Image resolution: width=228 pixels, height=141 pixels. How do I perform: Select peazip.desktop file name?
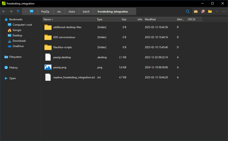pyautogui.click(x=62, y=57)
